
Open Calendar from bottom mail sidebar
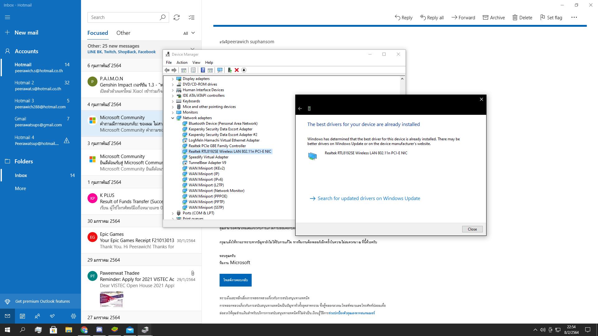coord(22,316)
